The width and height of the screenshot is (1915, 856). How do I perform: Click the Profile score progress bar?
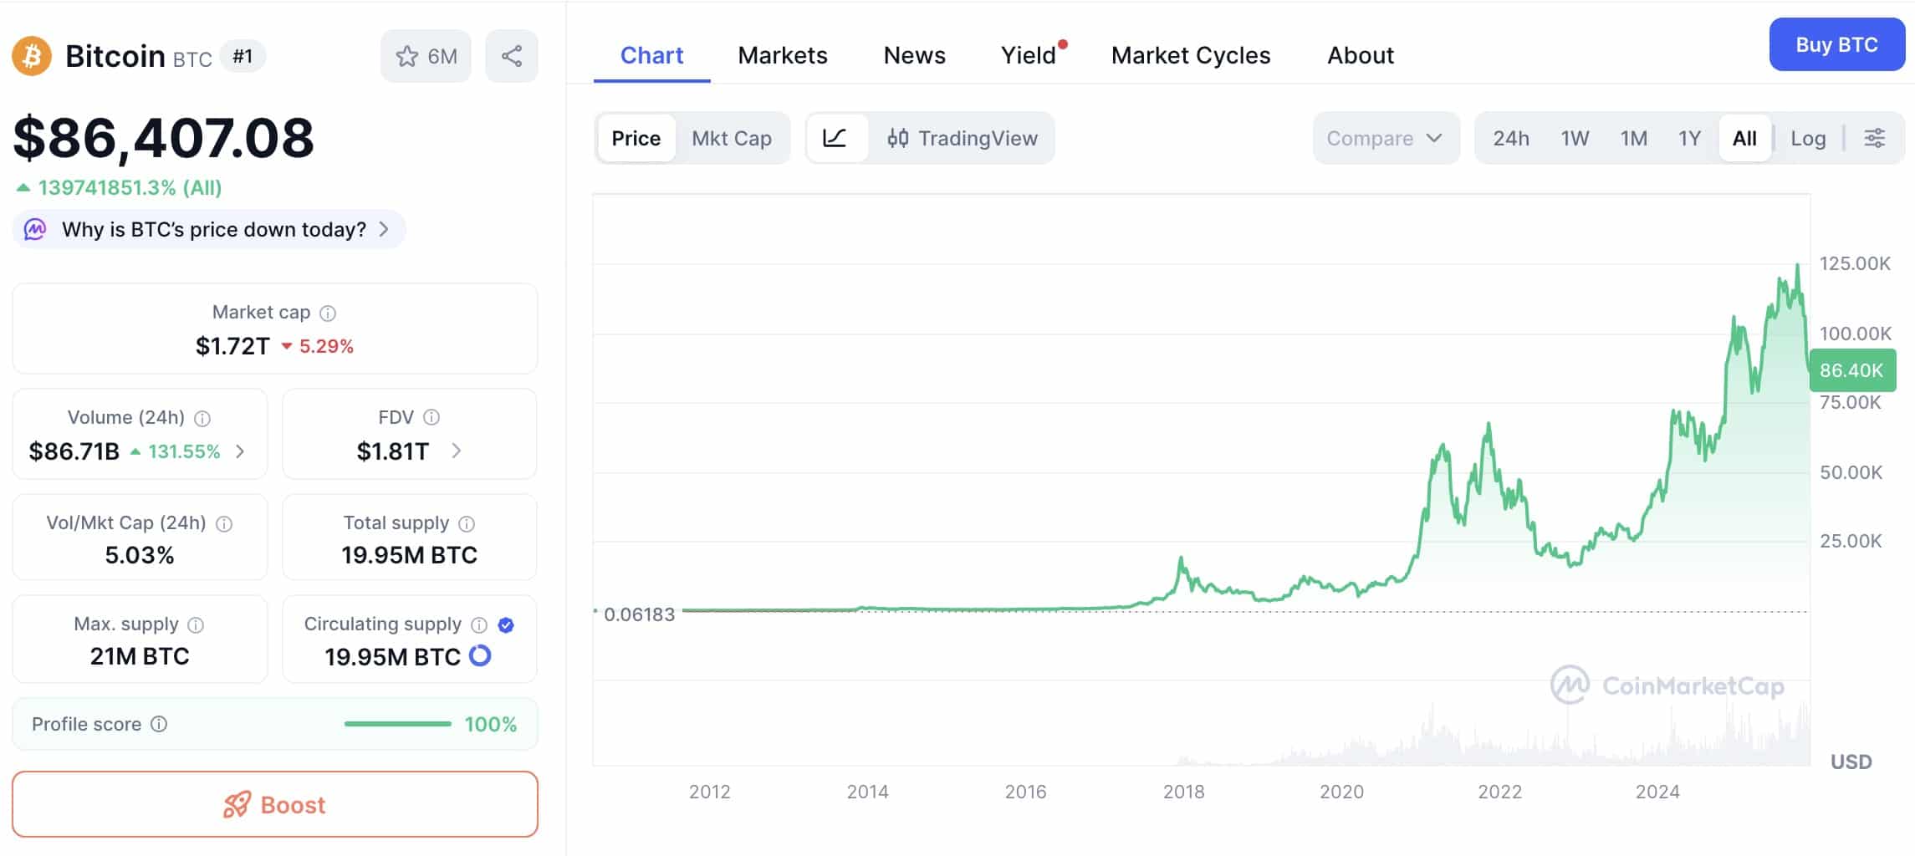pyautogui.click(x=398, y=724)
